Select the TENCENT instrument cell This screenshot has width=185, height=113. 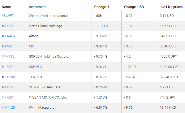click(x=59, y=77)
